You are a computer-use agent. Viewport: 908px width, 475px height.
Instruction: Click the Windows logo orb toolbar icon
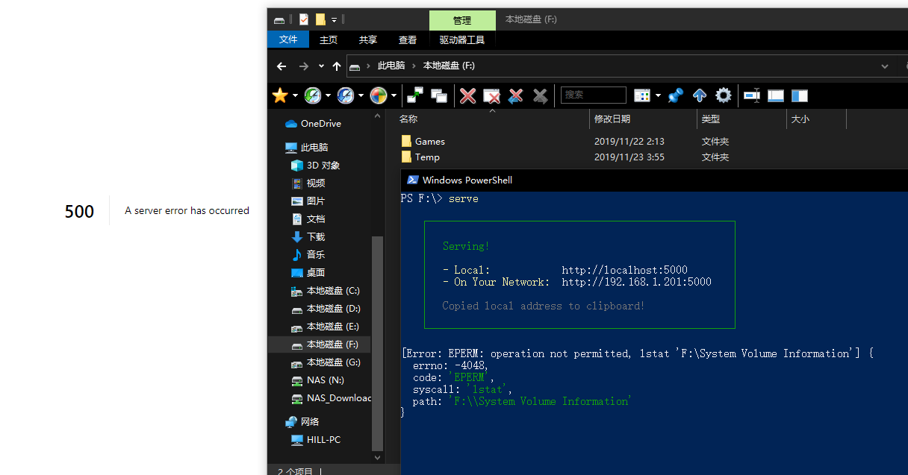tap(379, 95)
